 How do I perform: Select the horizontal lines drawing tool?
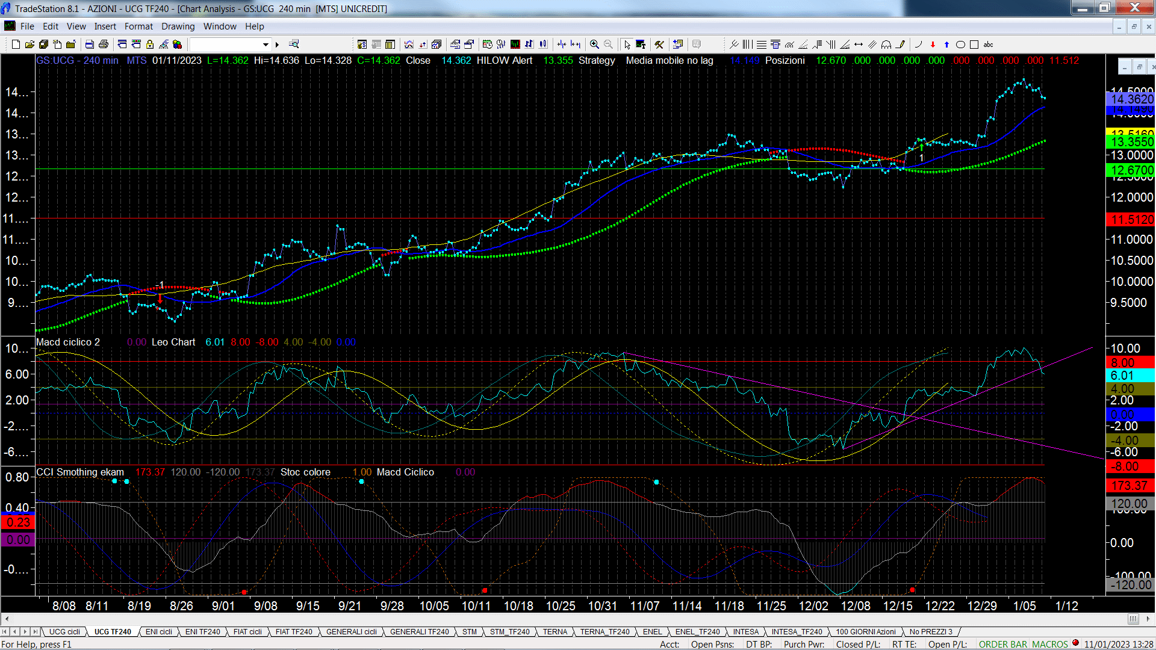point(762,44)
